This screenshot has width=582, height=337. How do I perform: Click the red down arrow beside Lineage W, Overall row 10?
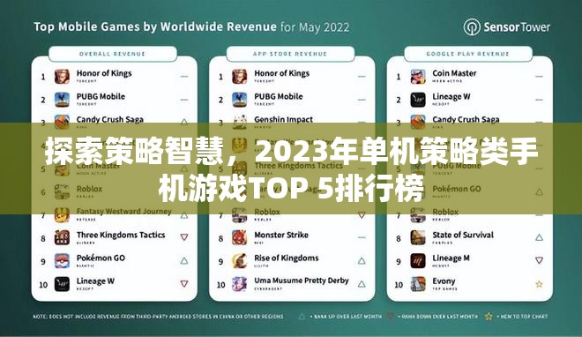click(x=184, y=283)
